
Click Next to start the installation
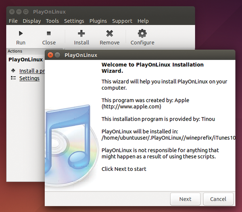click(x=185, y=199)
